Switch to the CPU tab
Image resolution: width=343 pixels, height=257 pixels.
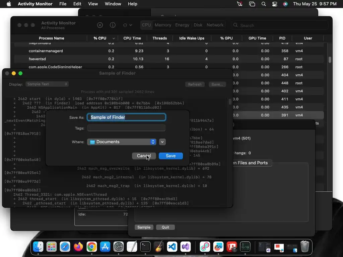click(146, 25)
